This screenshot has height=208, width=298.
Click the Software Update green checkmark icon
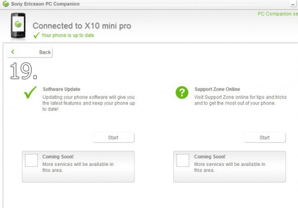30,92
